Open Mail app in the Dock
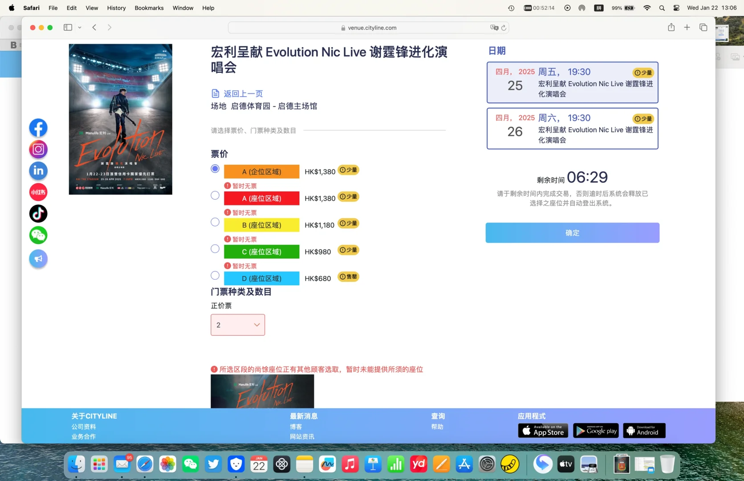Screen dimensions: 744x481 pyautogui.click(x=122, y=464)
